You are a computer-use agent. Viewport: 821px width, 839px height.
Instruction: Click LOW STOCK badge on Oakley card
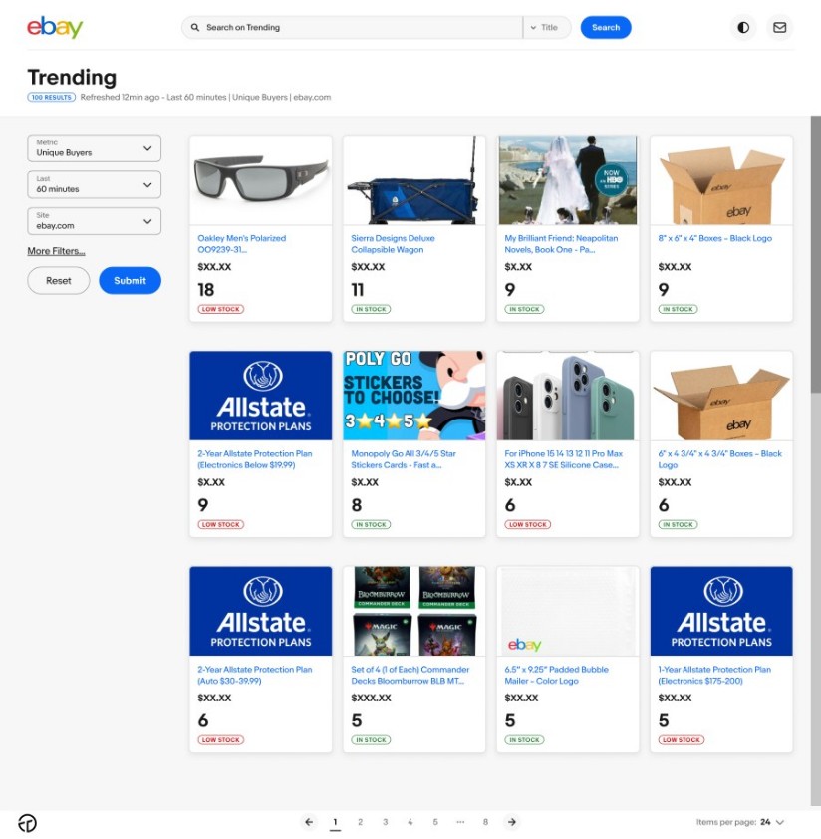[x=220, y=309]
